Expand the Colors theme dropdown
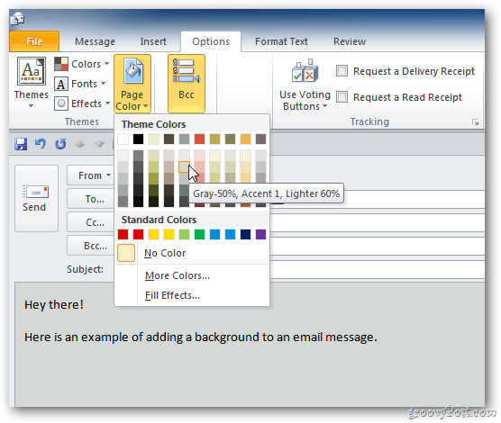 click(82, 64)
